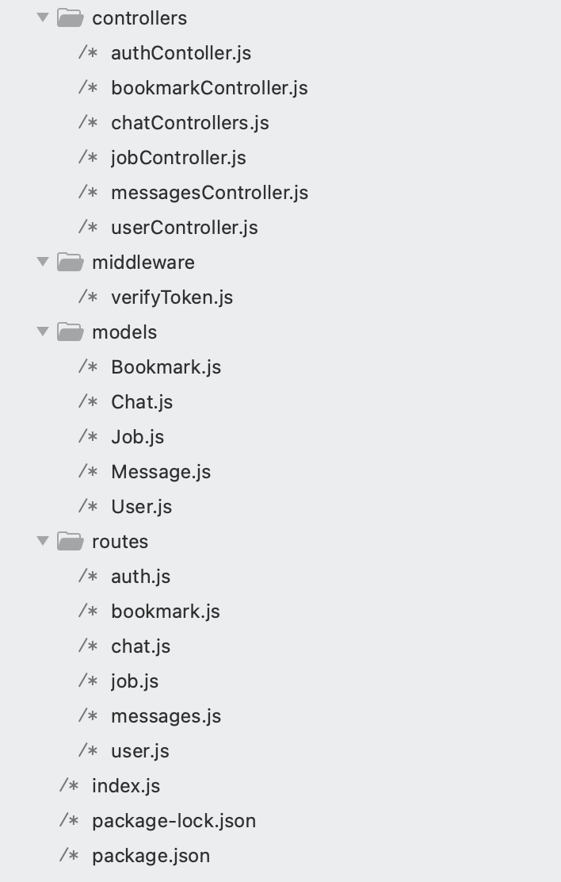Click the routes folder icon
This screenshot has width=561, height=882.
coord(71,541)
